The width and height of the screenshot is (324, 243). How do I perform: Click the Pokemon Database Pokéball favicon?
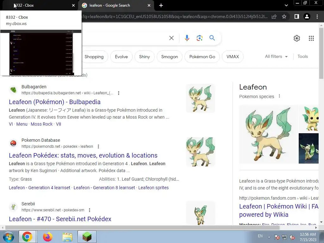[x=13, y=143]
